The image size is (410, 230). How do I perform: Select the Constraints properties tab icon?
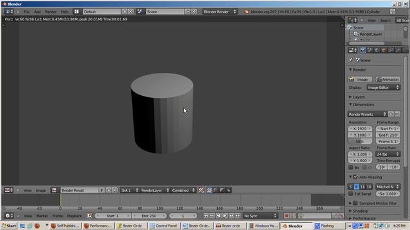[391, 50]
